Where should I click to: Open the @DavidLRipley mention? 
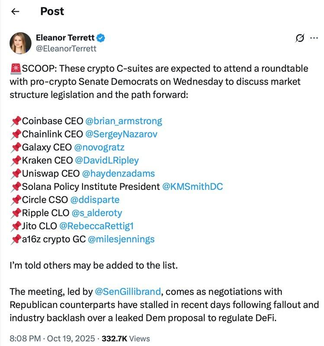click(107, 160)
